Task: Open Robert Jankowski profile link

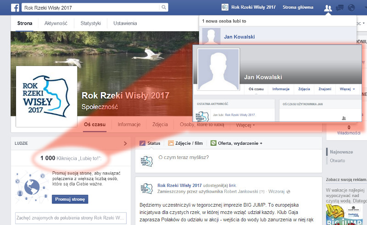Action: pyautogui.click(x=241, y=192)
